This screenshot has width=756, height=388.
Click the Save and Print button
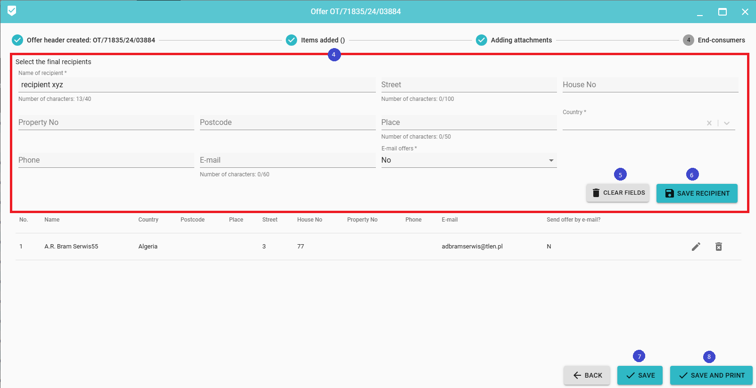711,375
